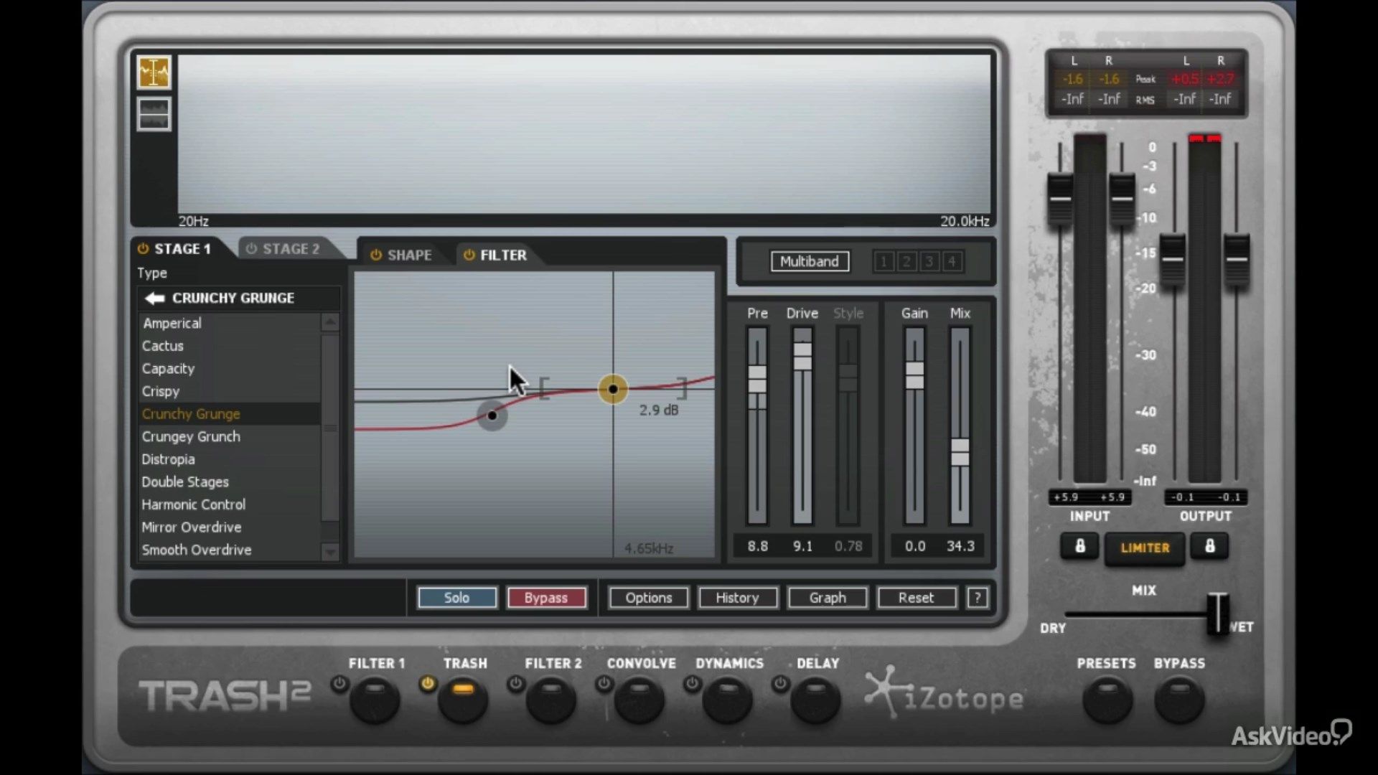This screenshot has width=1378, height=775.
Task: Open the Filter 2 module knob
Action: [551, 701]
